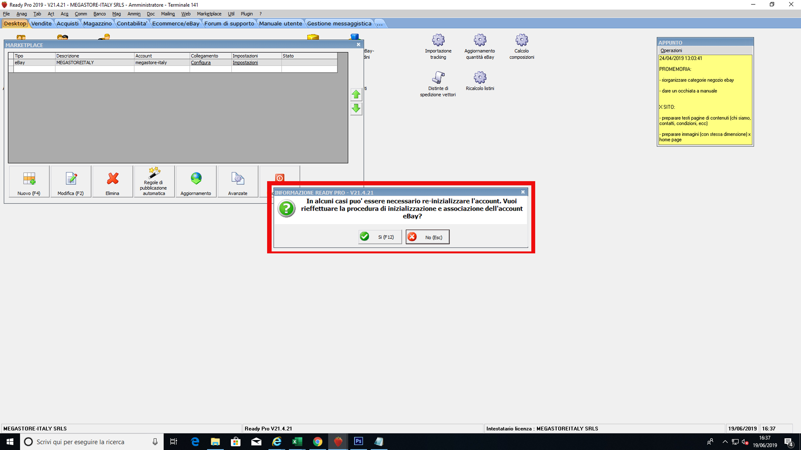This screenshot has width=801, height=450.
Task: Open the File menu
Action: coord(6,14)
